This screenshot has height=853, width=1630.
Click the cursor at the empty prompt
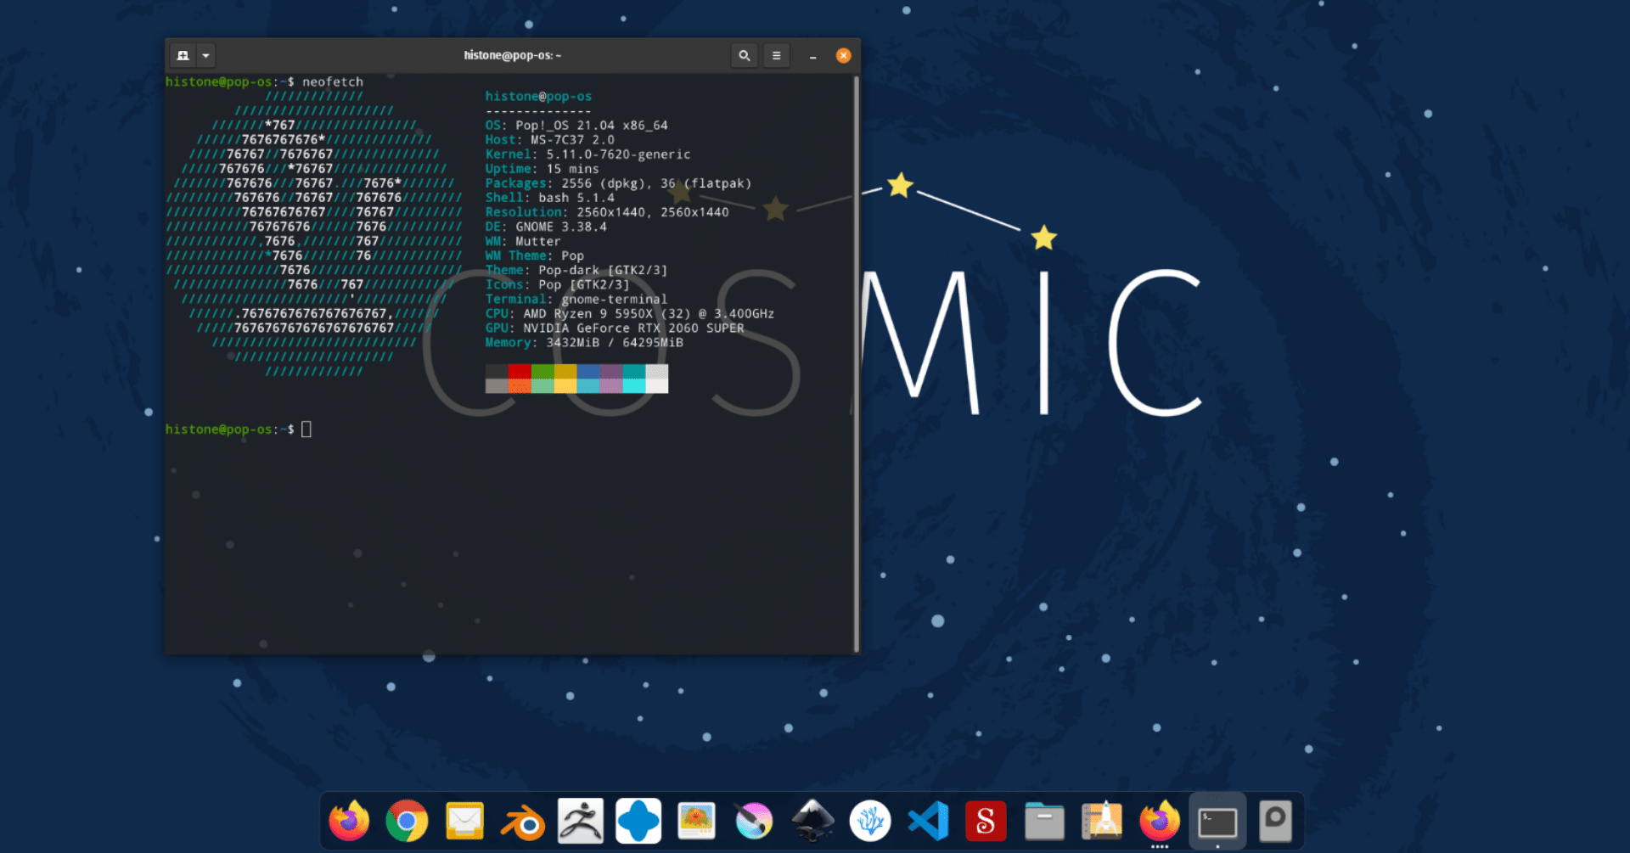coord(306,429)
